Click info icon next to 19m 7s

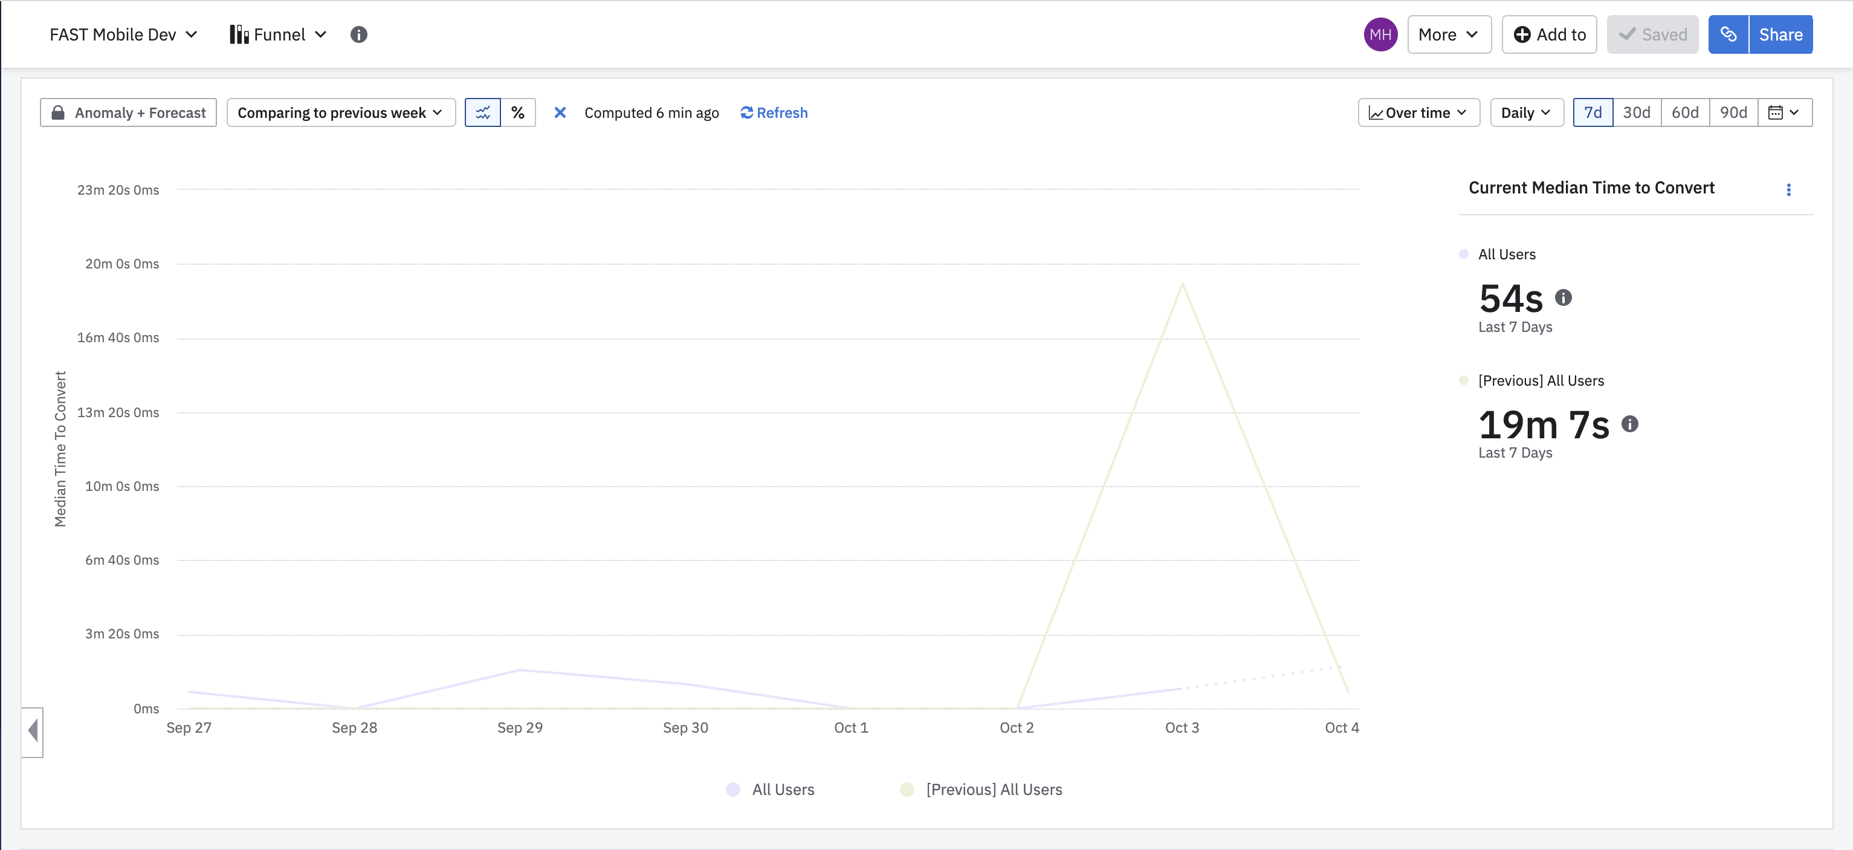(1629, 424)
